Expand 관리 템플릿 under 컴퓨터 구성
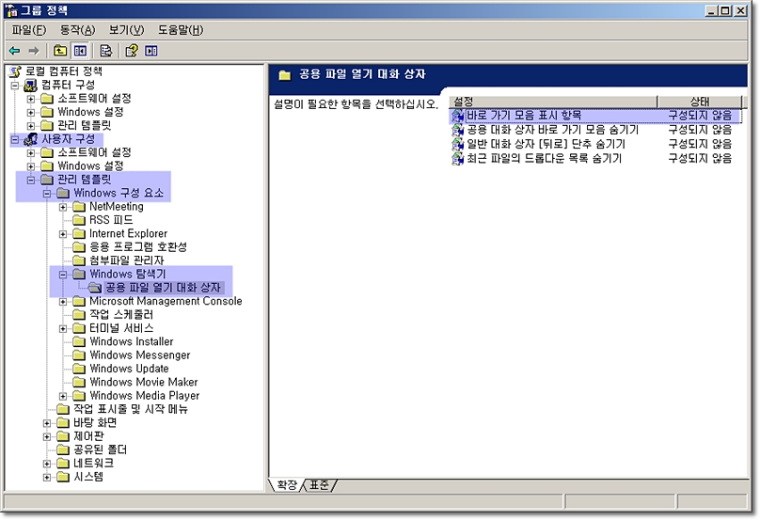 31,127
